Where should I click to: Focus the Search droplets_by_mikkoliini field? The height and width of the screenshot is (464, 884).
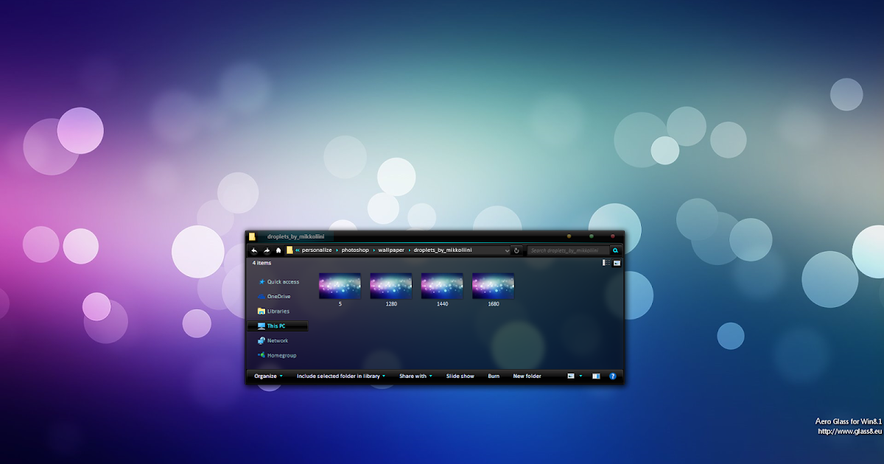click(568, 250)
